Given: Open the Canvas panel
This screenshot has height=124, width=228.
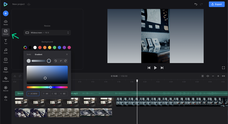Looking at the screenshot, I should 6,32.
